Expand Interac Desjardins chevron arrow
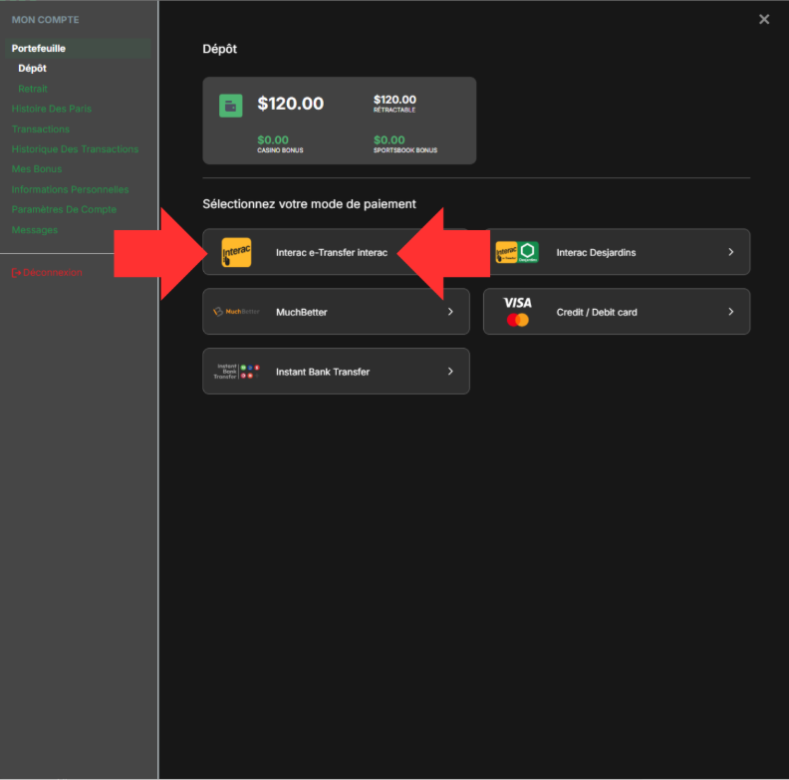Screen dimensions: 789x780 pos(730,252)
